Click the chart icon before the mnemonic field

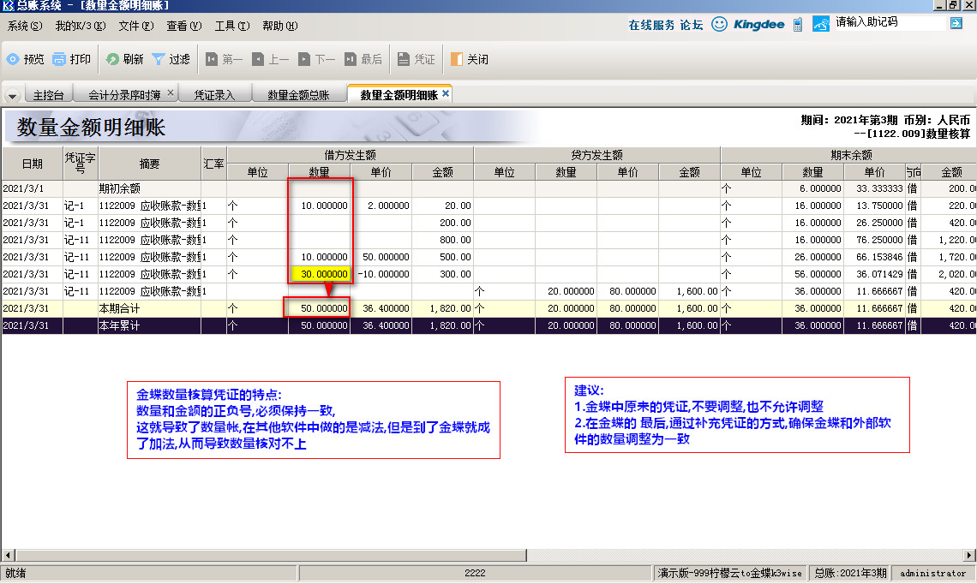click(x=821, y=24)
